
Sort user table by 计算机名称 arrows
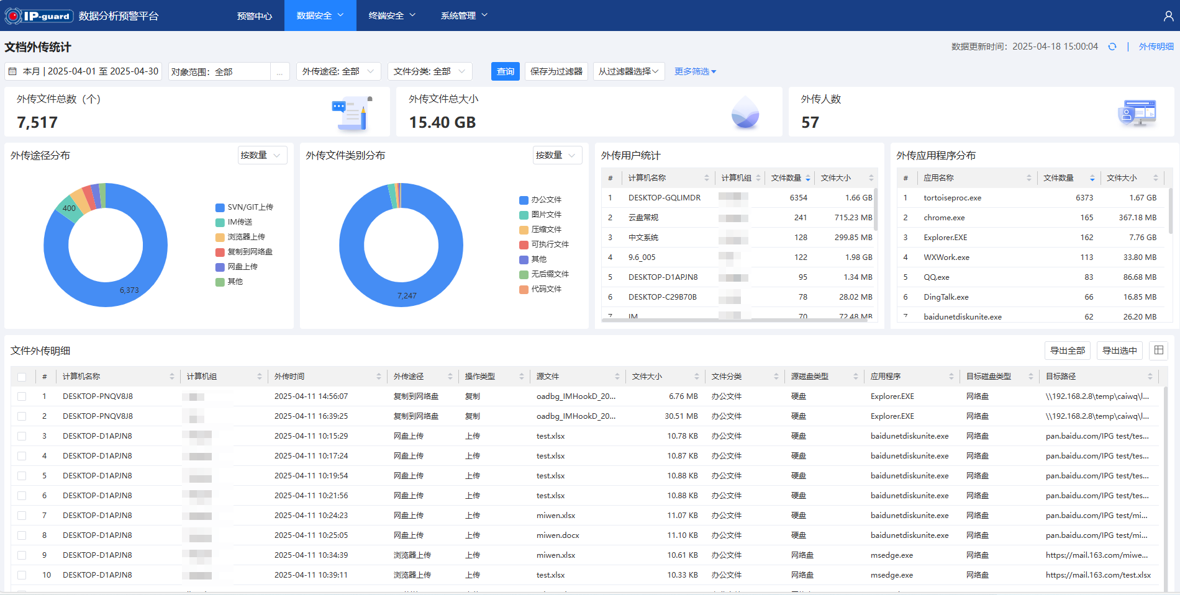pos(707,178)
